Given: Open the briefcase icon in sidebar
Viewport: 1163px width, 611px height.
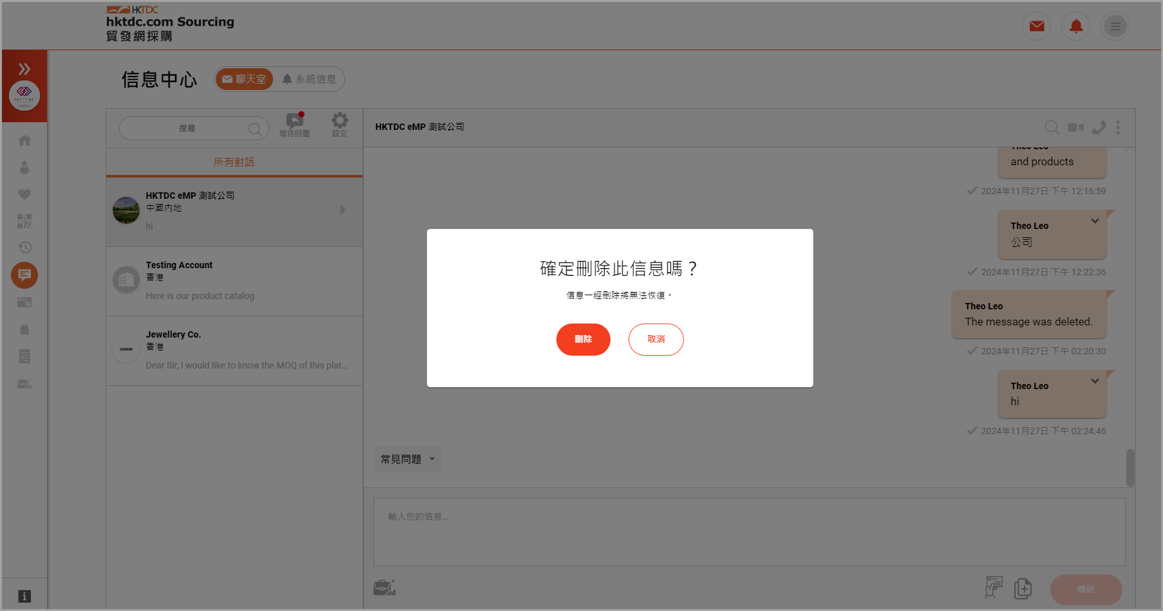Looking at the screenshot, I should [x=24, y=383].
